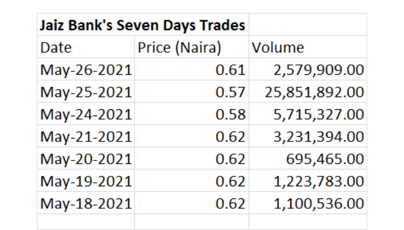Select the May-18-2021 date cell

coord(85,203)
